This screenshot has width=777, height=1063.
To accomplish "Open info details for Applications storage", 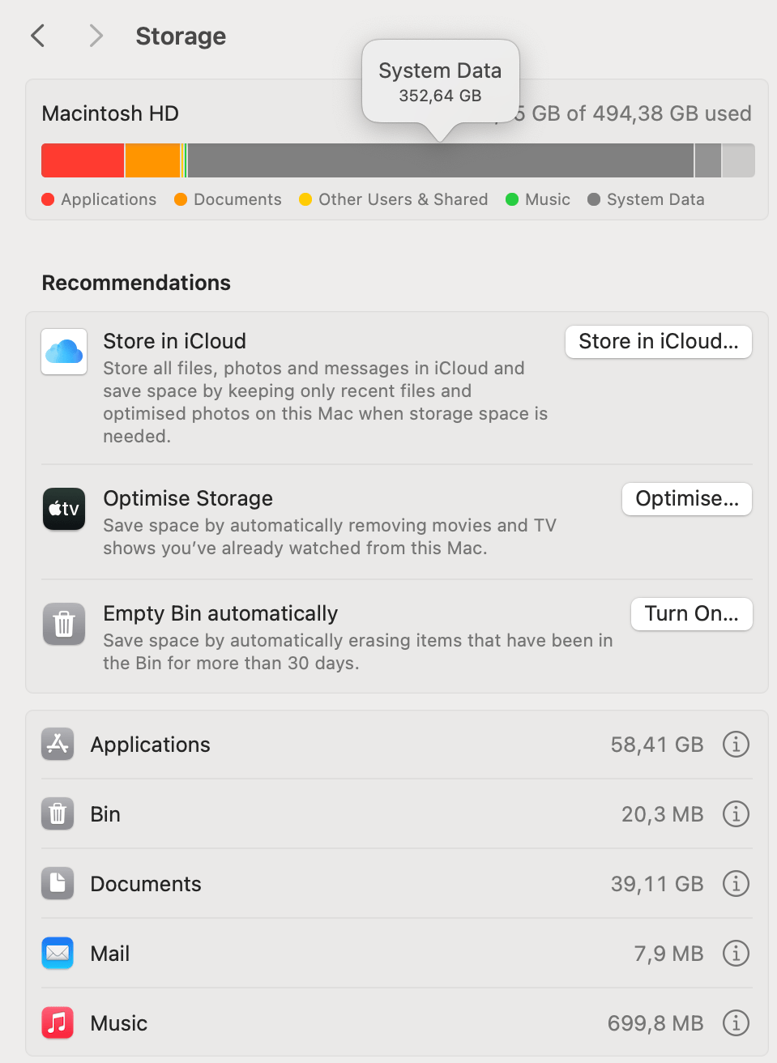I will (736, 744).
